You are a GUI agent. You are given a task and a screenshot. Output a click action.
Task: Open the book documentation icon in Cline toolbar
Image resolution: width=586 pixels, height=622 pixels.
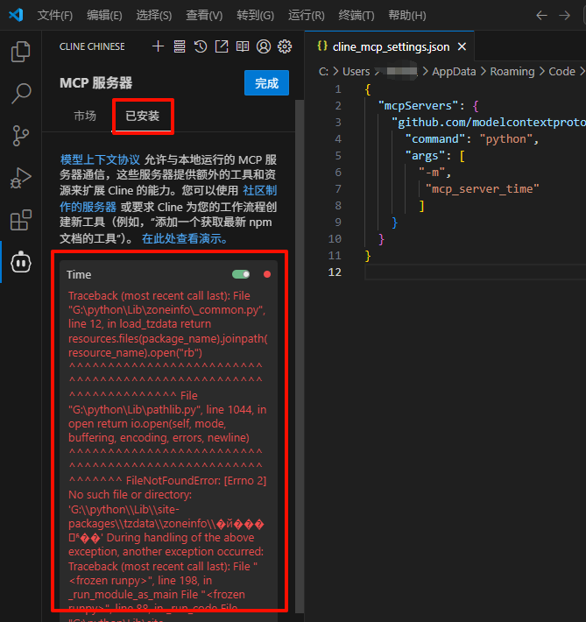click(243, 46)
